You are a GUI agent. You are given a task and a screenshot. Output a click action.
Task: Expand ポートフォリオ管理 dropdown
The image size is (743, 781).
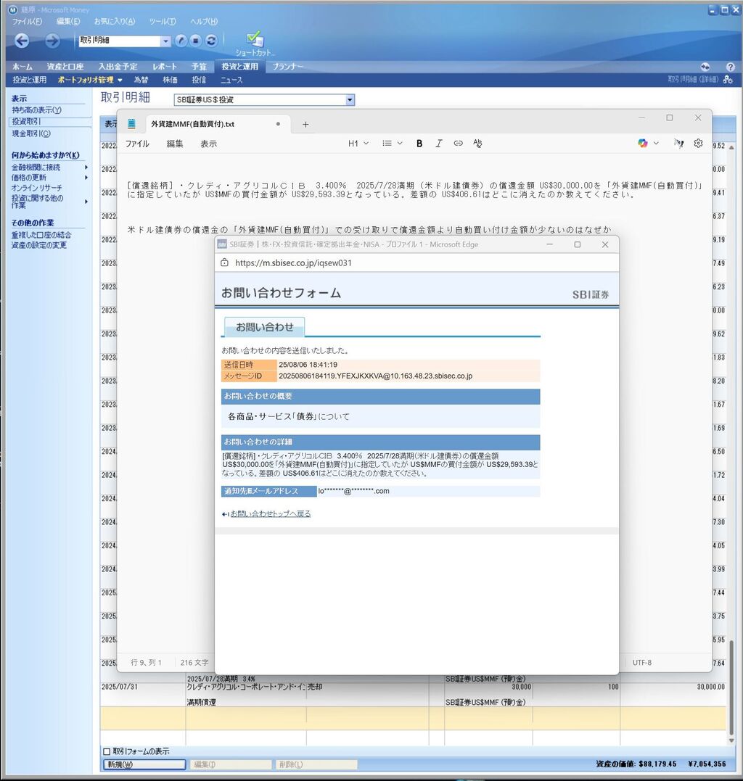tap(120, 80)
